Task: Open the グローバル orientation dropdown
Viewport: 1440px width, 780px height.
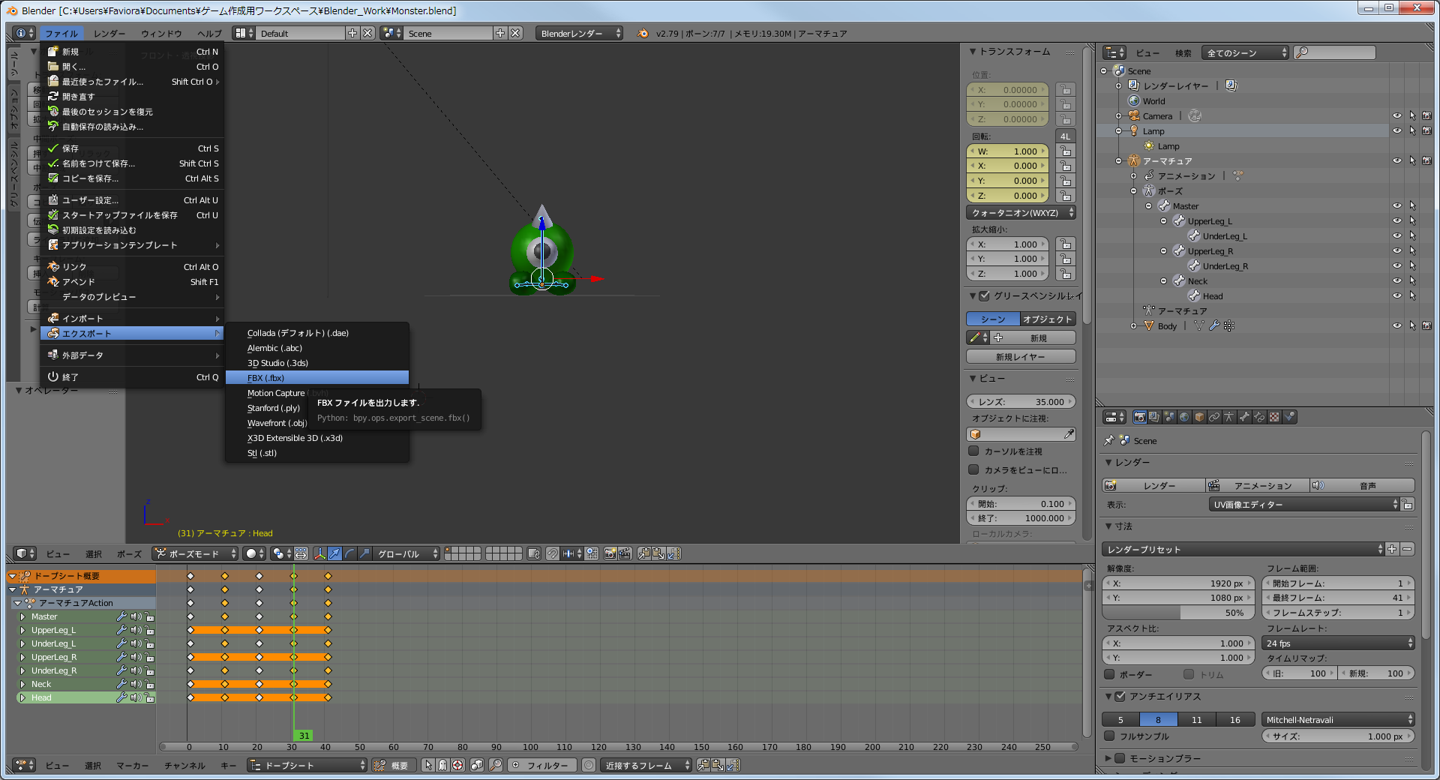Action: click(406, 553)
